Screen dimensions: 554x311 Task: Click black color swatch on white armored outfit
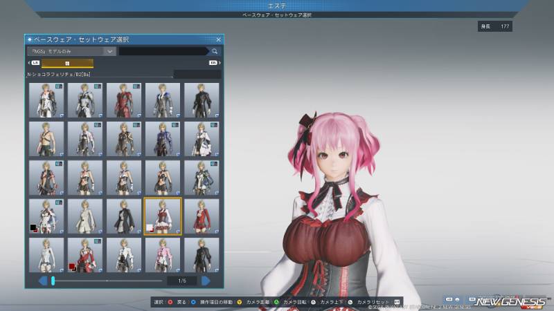click(33, 227)
